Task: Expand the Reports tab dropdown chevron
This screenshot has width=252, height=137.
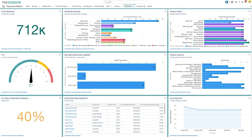Action: point(121,6)
